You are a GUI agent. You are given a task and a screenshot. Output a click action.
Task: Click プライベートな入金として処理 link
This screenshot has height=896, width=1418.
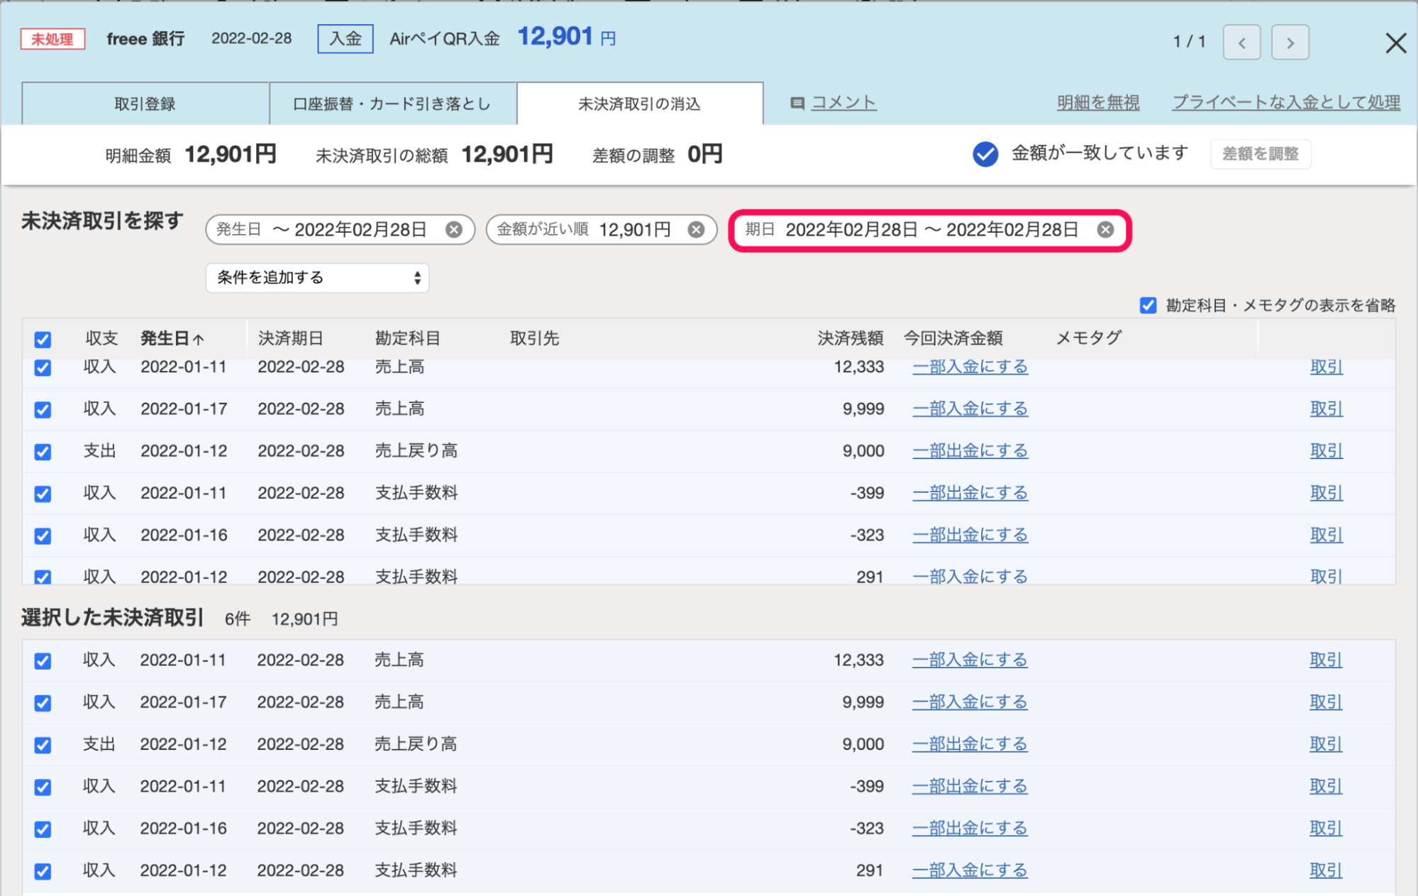pos(1285,103)
